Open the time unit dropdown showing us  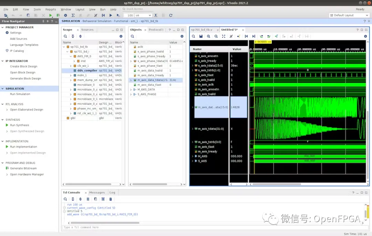click(143, 15)
